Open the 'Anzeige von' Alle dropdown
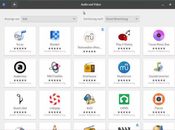 pos(49,19)
